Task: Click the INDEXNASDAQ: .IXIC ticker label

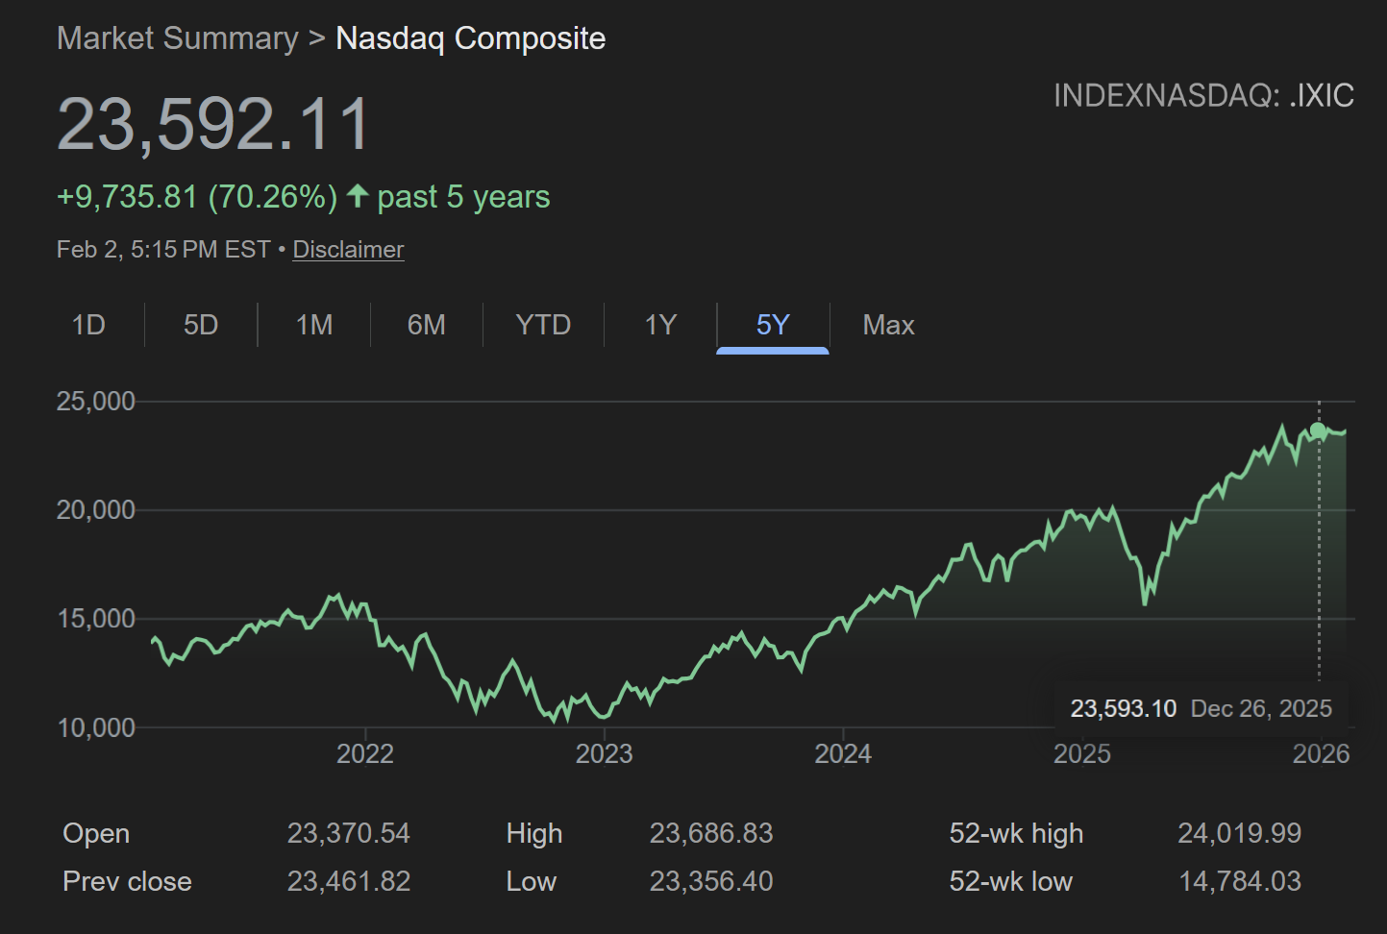Action: [x=1204, y=95]
